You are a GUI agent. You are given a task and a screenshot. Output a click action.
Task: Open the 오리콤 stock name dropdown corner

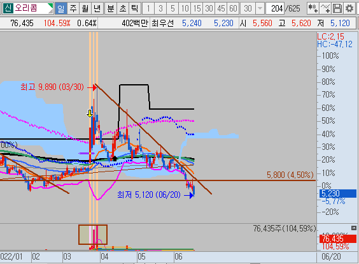click(x=50, y=8)
